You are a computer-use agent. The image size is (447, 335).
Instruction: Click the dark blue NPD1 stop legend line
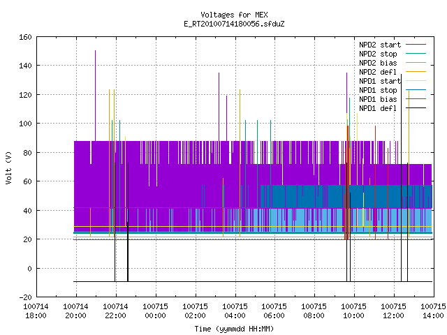tap(416, 90)
